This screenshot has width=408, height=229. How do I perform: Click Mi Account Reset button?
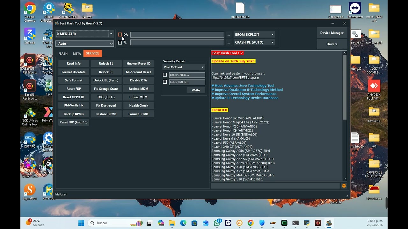[x=139, y=72]
